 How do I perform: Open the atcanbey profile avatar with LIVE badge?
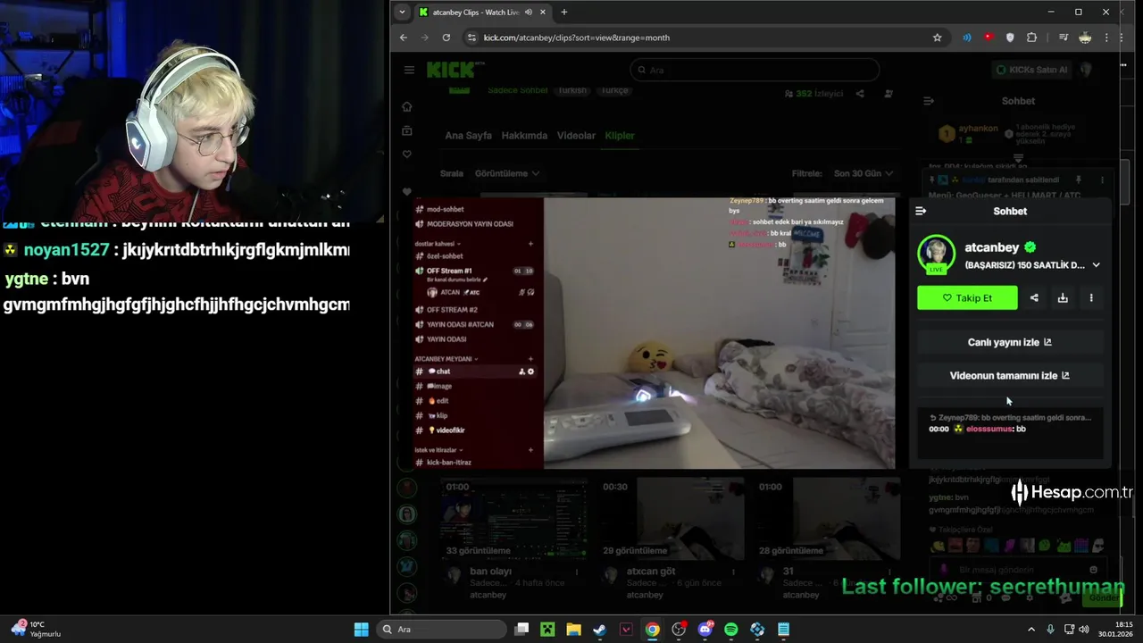(x=936, y=255)
